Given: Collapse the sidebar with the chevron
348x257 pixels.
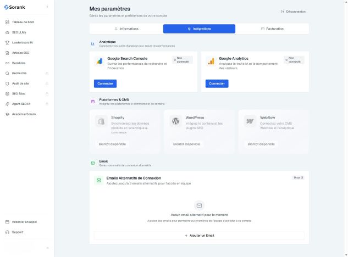Looking at the screenshot, I should 47,7.
